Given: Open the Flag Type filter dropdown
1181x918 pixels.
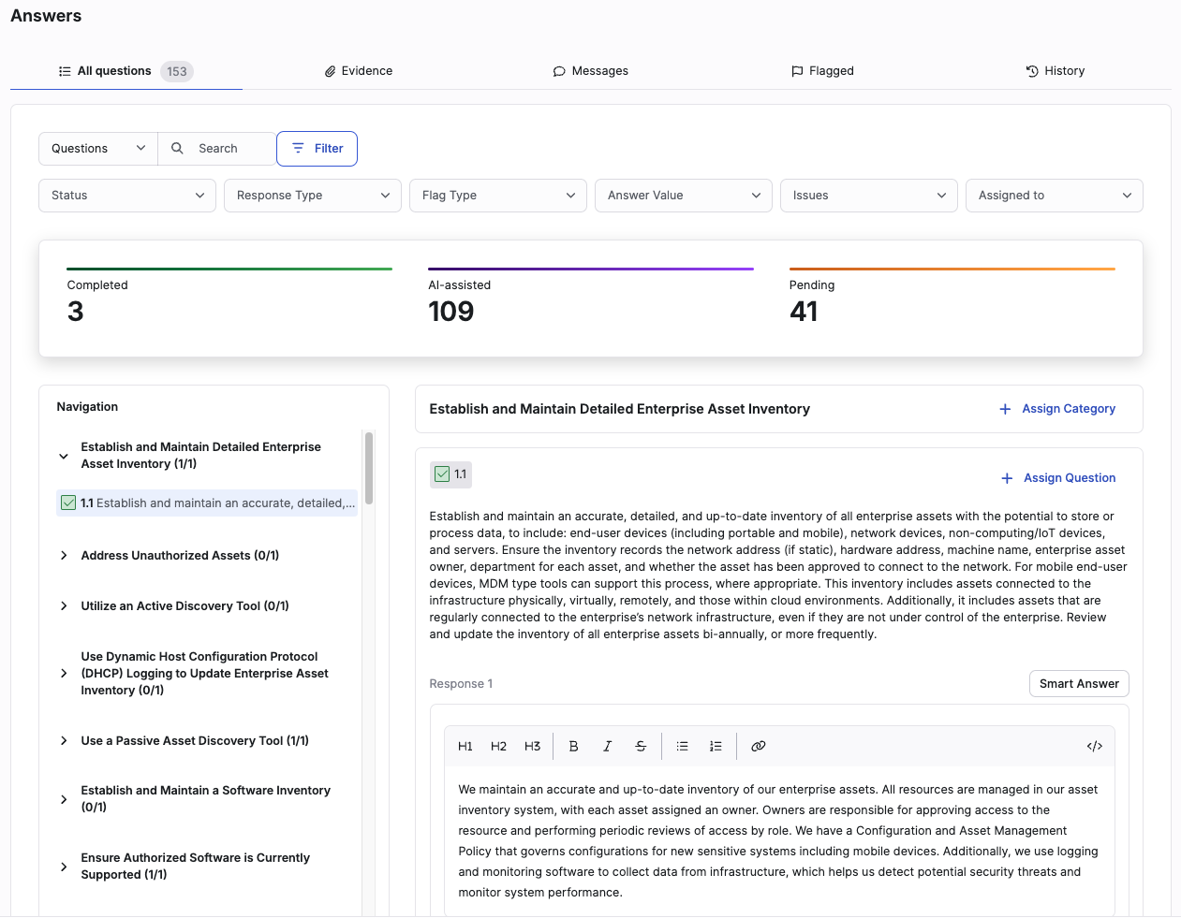Looking at the screenshot, I should pyautogui.click(x=498, y=196).
